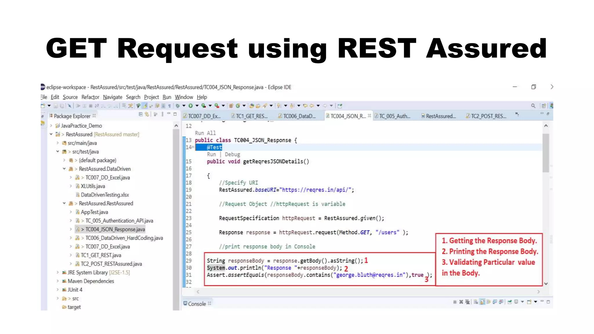Open the Refactor menu
Image resolution: width=594 pixels, height=334 pixels.
tap(90, 97)
